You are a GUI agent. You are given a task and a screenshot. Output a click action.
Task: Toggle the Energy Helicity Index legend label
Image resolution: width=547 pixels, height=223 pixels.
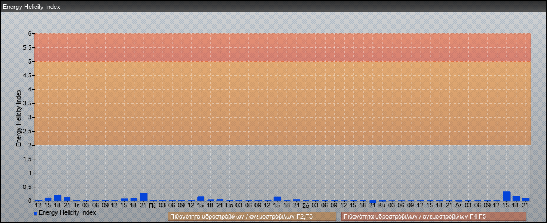tap(67, 212)
